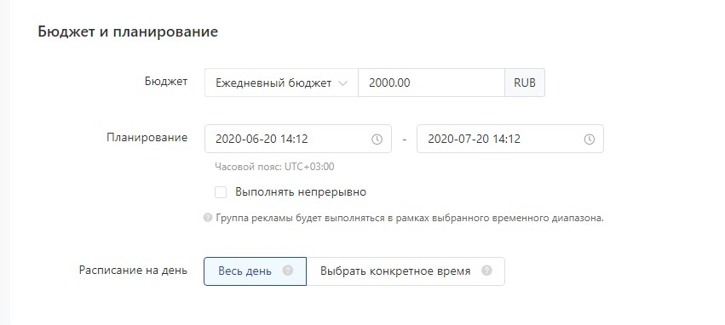Click the Часовой пояс UTC+03:00 text
Image resolution: width=725 pixels, height=325 pixels.
[x=274, y=167]
